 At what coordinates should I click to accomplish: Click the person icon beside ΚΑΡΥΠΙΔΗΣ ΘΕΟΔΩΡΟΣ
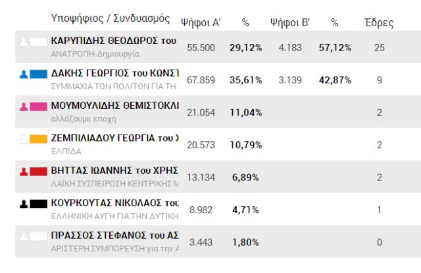coord(24,42)
